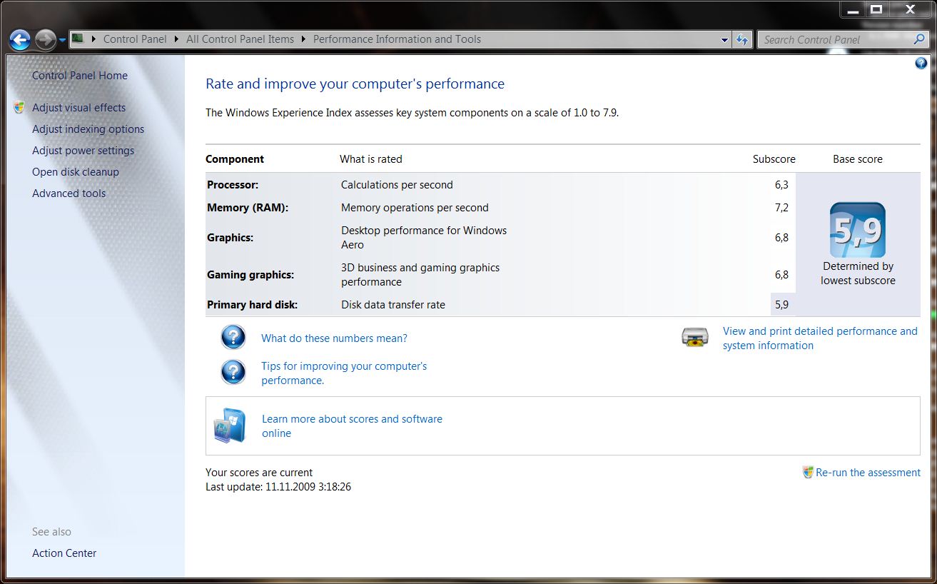Viewport: 937px width, 584px height.
Task: Select the Gaming graphics row label
Action: point(250,275)
